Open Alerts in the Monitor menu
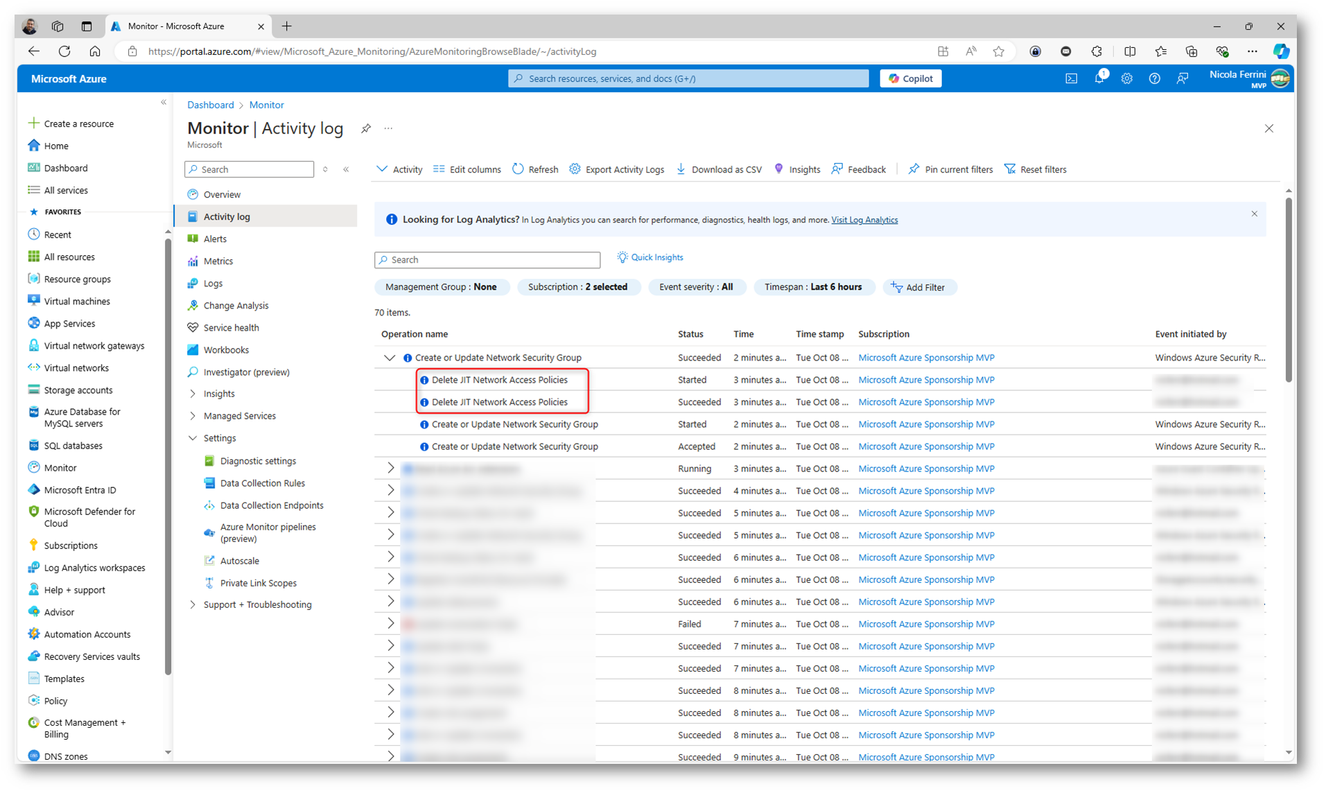Image resolution: width=1326 pixels, height=793 pixels. point(215,238)
